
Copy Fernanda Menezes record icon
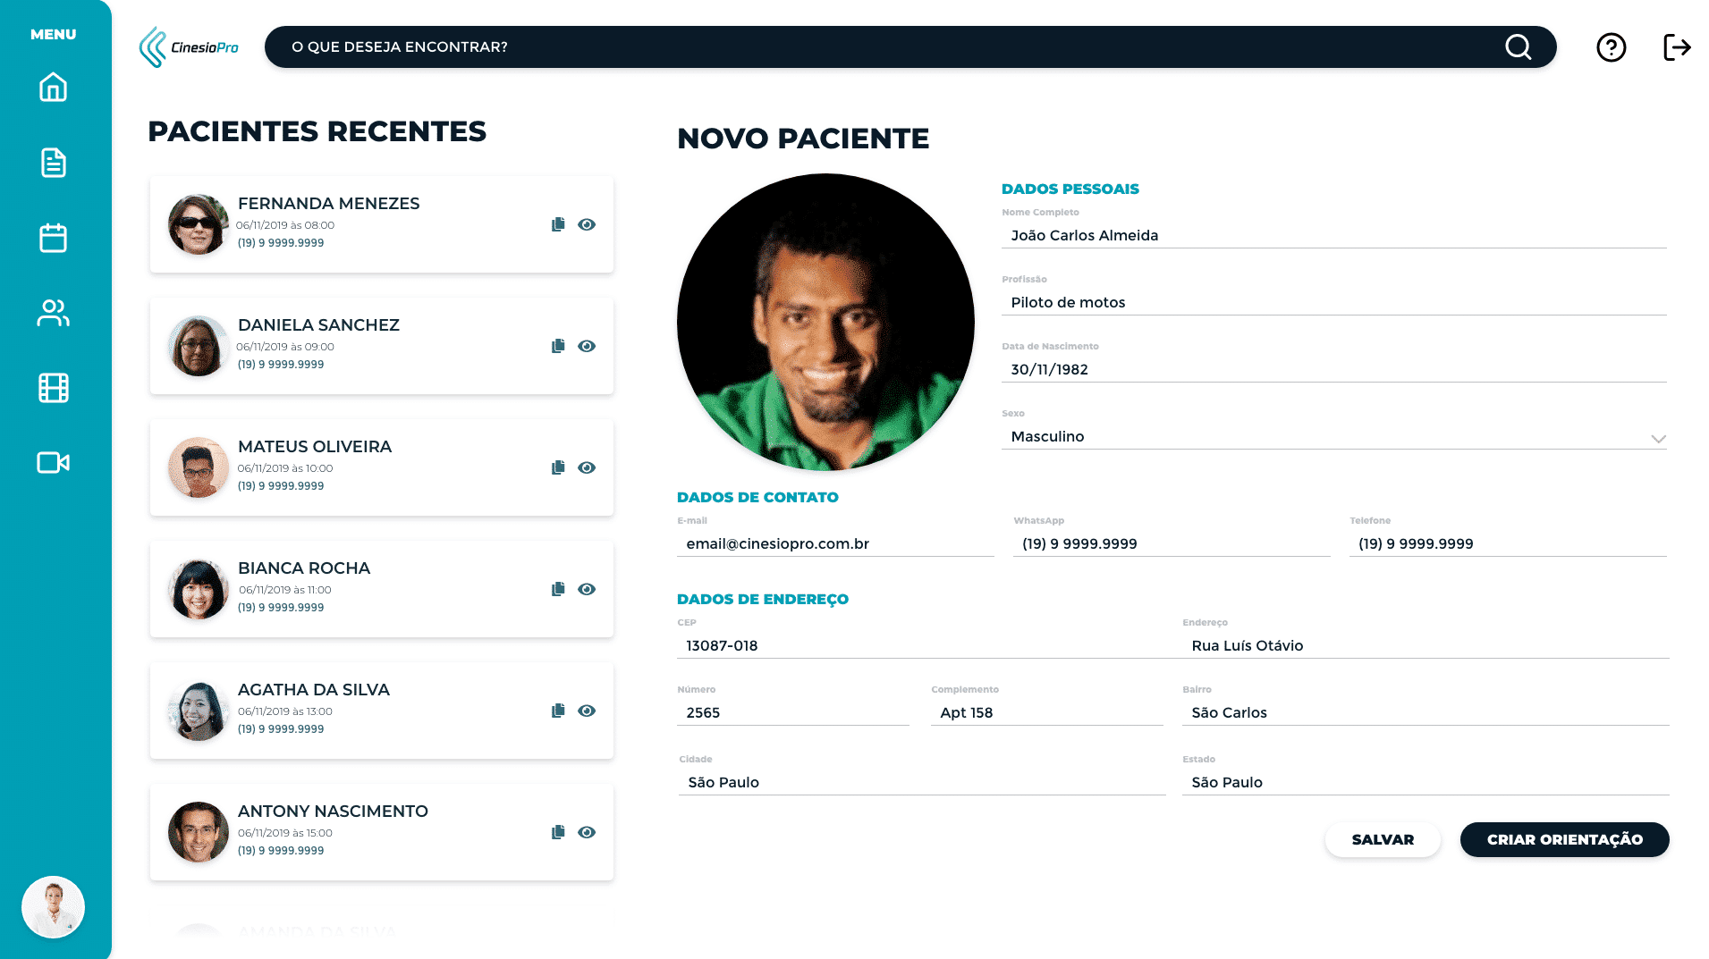pos(558,224)
